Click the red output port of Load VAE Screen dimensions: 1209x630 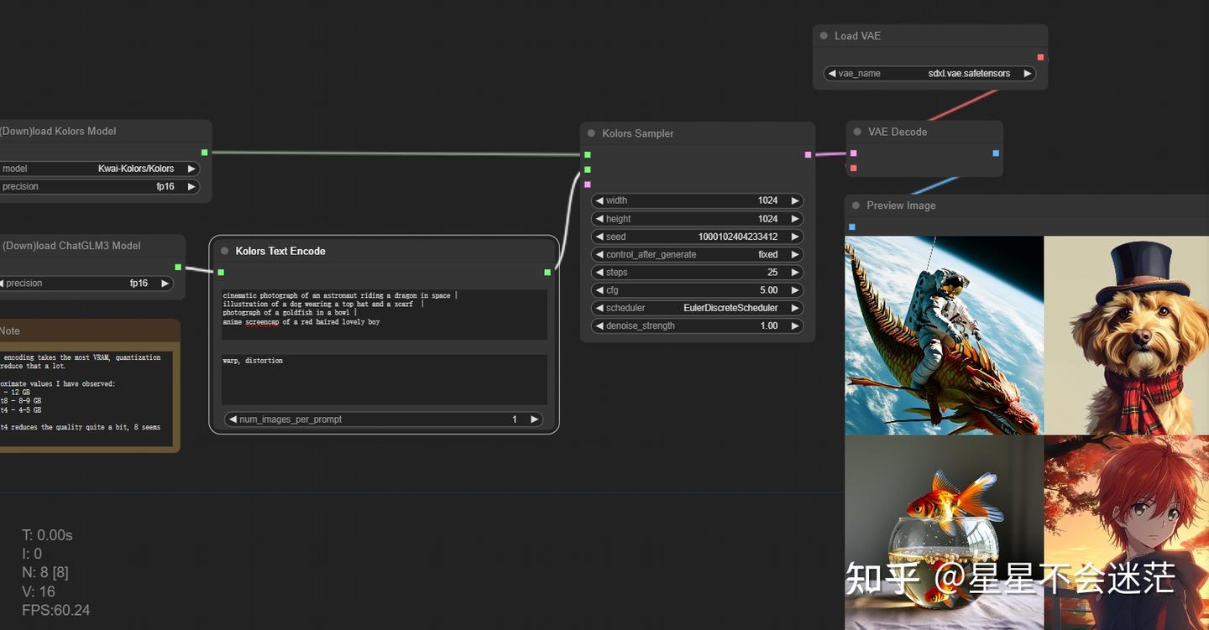click(1040, 57)
